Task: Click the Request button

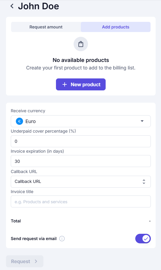Action: coord(25,261)
